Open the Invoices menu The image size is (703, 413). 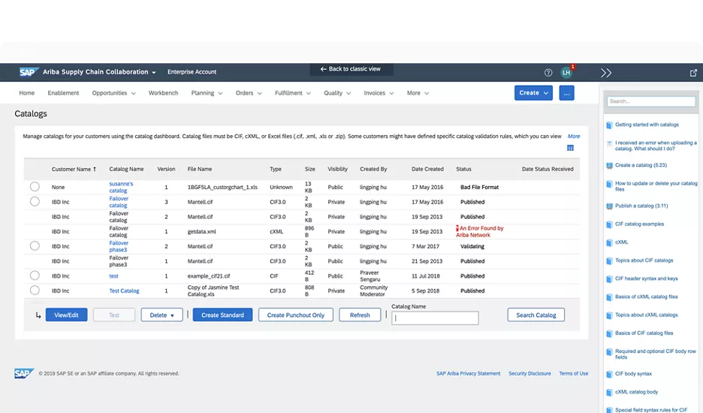[x=378, y=93]
